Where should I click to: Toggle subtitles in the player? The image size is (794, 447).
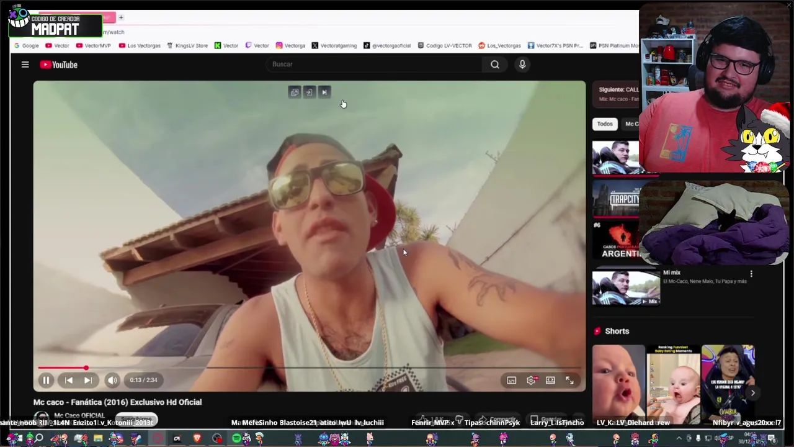coord(511,380)
